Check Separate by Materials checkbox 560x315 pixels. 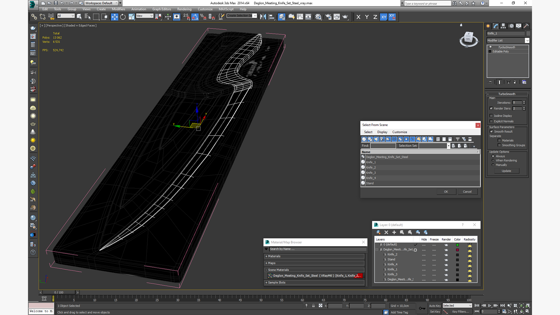pos(499,141)
